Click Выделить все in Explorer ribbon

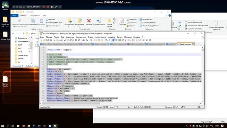(x=146, y=20)
